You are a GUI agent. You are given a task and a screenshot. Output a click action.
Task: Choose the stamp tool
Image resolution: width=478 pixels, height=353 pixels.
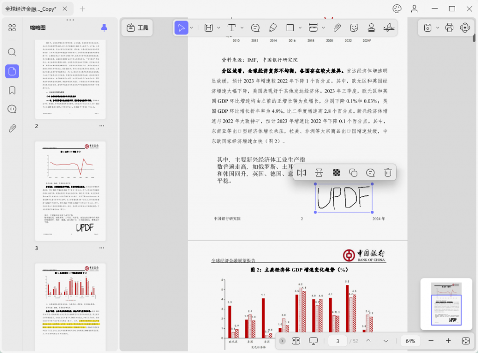tap(372, 28)
